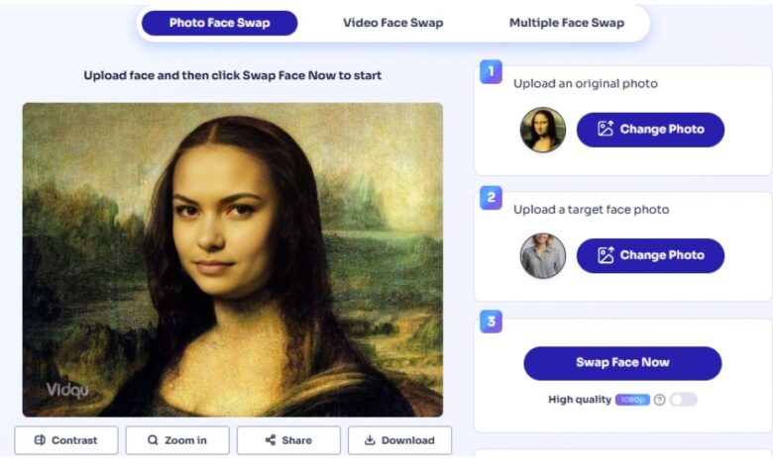This screenshot has width=773, height=465.
Task: Click the target face photo thumbnail
Action: (x=542, y=255)
